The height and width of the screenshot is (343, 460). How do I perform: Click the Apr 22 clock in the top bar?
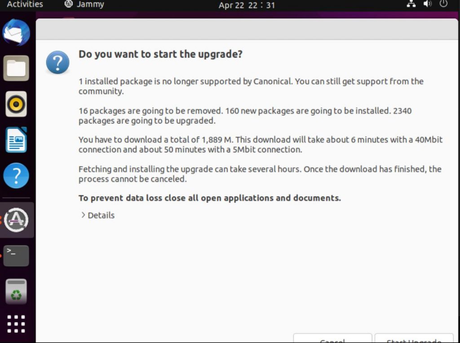point(247,5)
